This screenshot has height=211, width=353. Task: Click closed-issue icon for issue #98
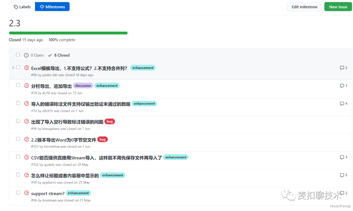pos(26,121)
